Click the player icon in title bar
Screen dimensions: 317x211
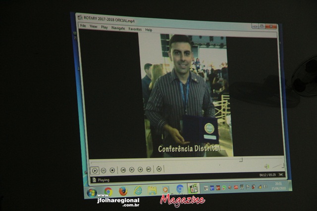tap(80, 17)
